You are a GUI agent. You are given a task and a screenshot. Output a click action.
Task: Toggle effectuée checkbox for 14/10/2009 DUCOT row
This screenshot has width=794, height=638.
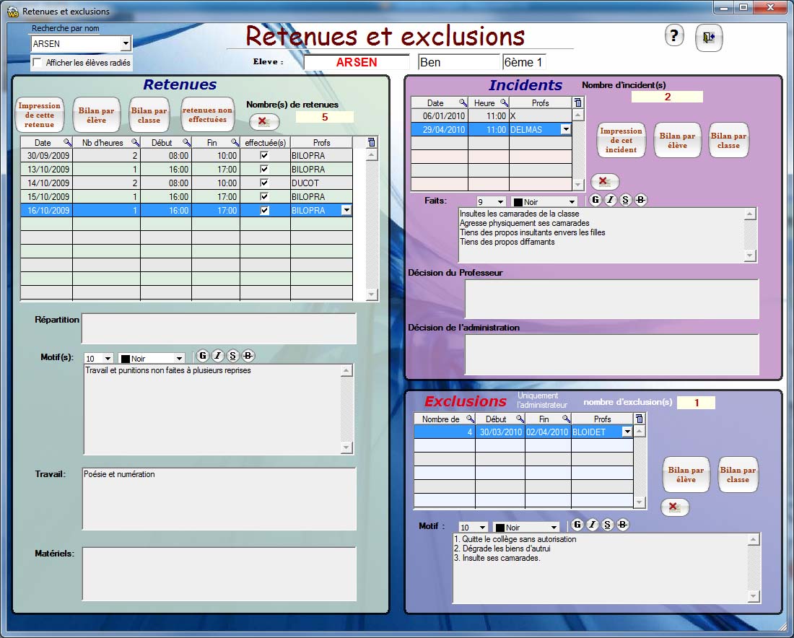point(264,183)
